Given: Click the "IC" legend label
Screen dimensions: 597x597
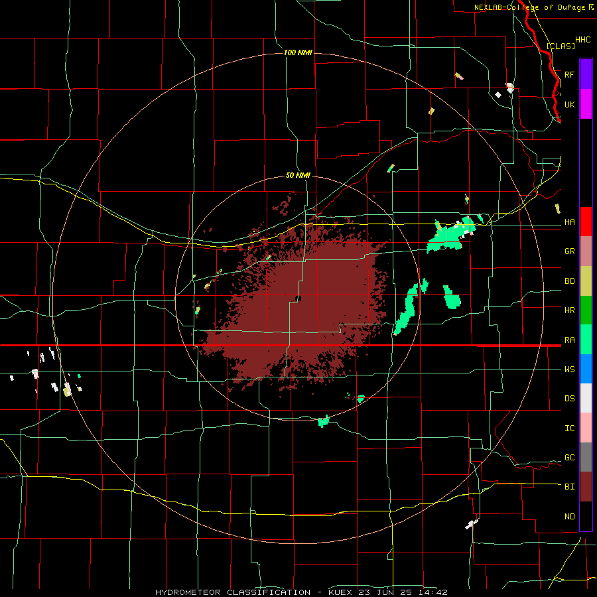Looking at the screenshot, I should pyautogui.click(x=569, y=428).
